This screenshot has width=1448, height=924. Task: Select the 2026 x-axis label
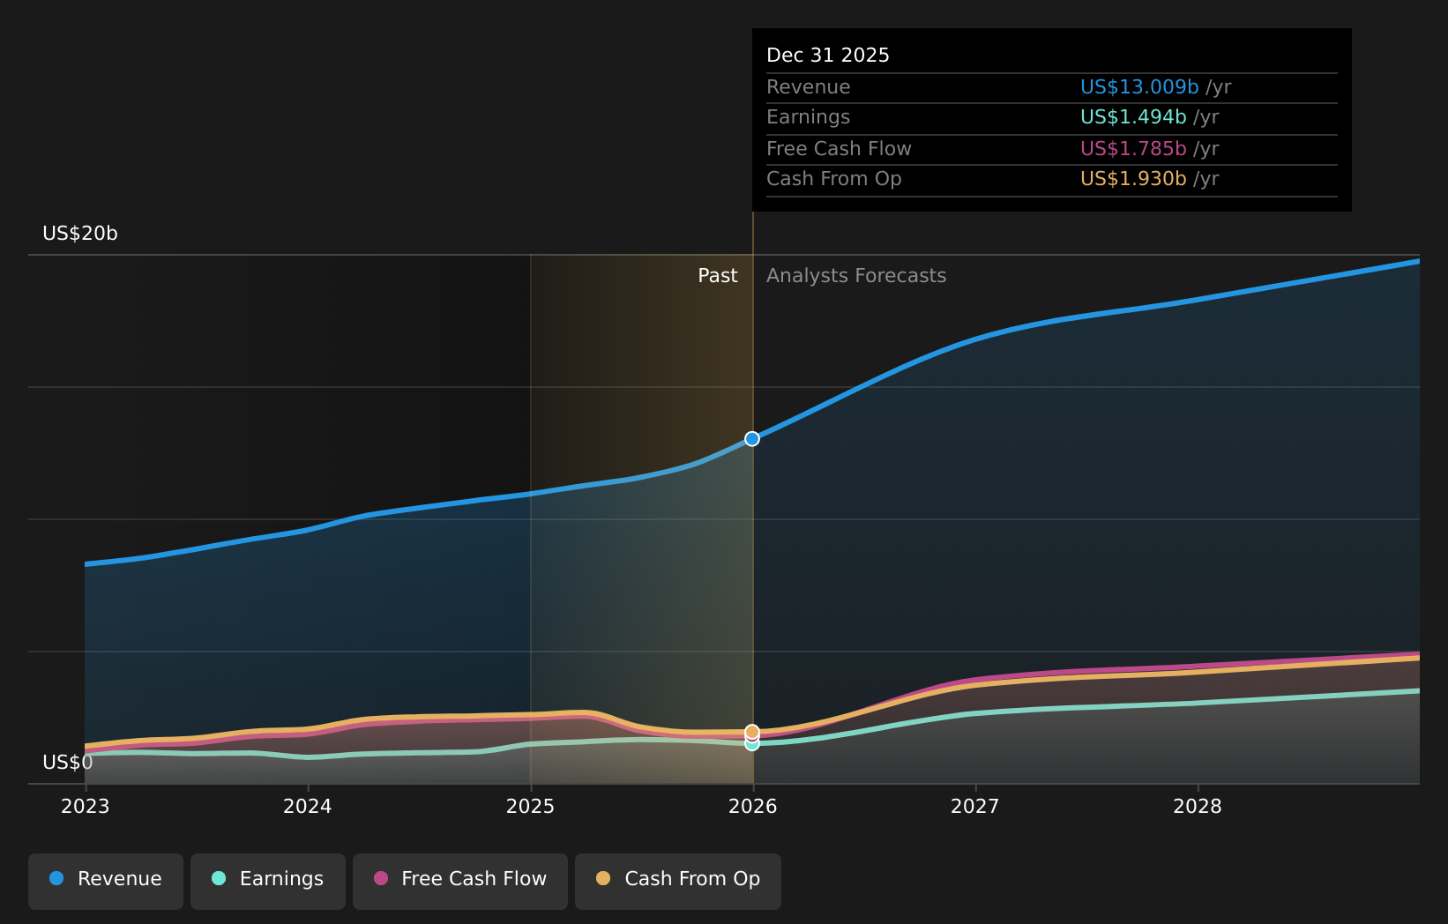(x=753, y=807)
